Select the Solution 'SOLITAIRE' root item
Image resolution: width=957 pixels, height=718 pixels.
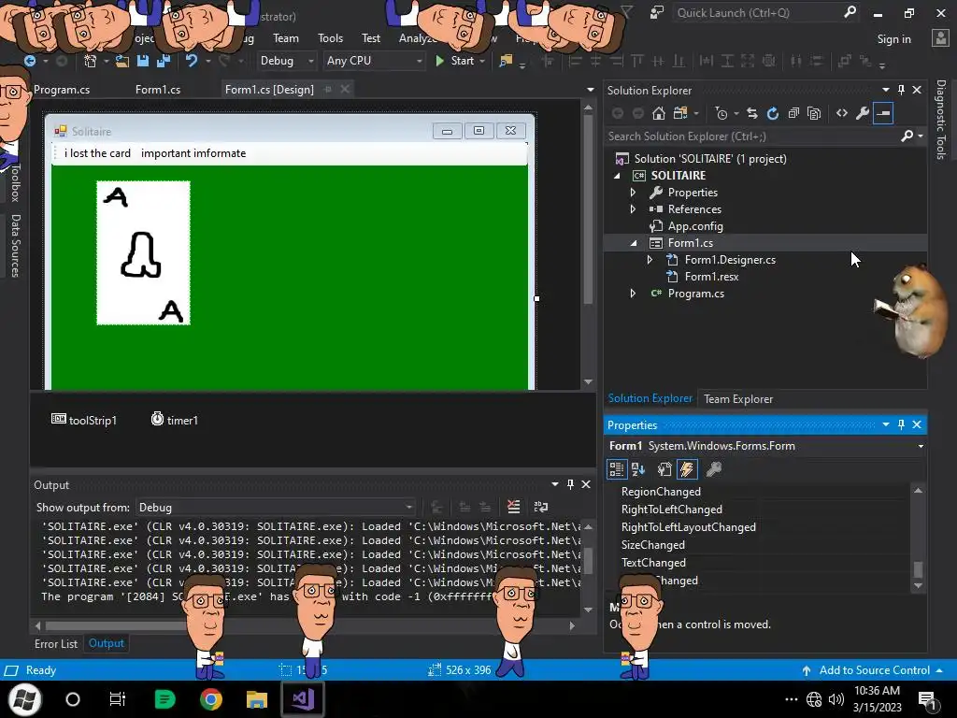[710, 159]
